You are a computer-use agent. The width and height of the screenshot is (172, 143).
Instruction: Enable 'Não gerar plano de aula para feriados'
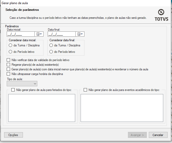pos(13,90)
